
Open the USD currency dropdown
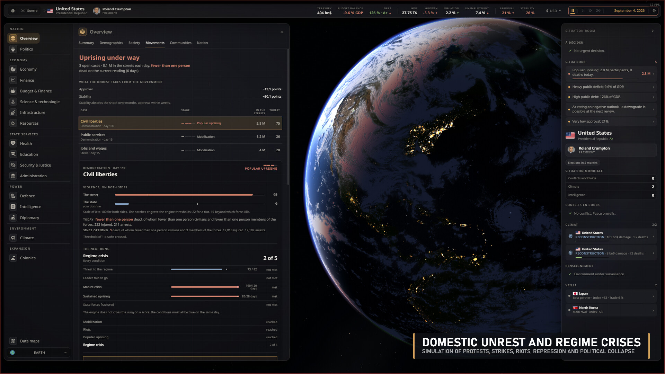(553, 11)
